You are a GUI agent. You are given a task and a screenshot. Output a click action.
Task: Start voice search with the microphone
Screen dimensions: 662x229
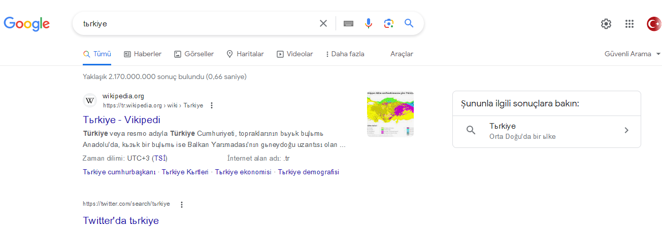point(369,23)
